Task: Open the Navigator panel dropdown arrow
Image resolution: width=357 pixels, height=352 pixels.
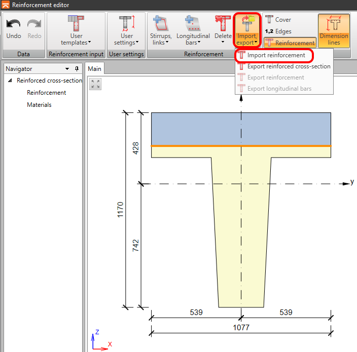Action: tap(67, 69)
